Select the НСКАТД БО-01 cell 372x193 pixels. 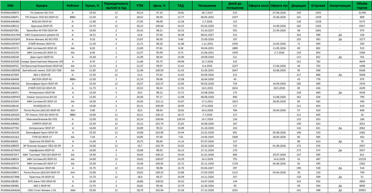coord(42,106)
